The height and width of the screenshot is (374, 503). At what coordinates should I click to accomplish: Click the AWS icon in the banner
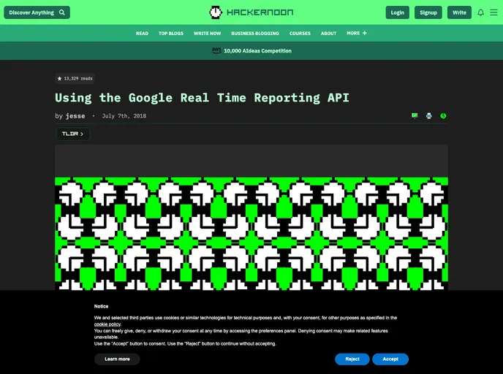pyautogui.click(x=216, y=50)
